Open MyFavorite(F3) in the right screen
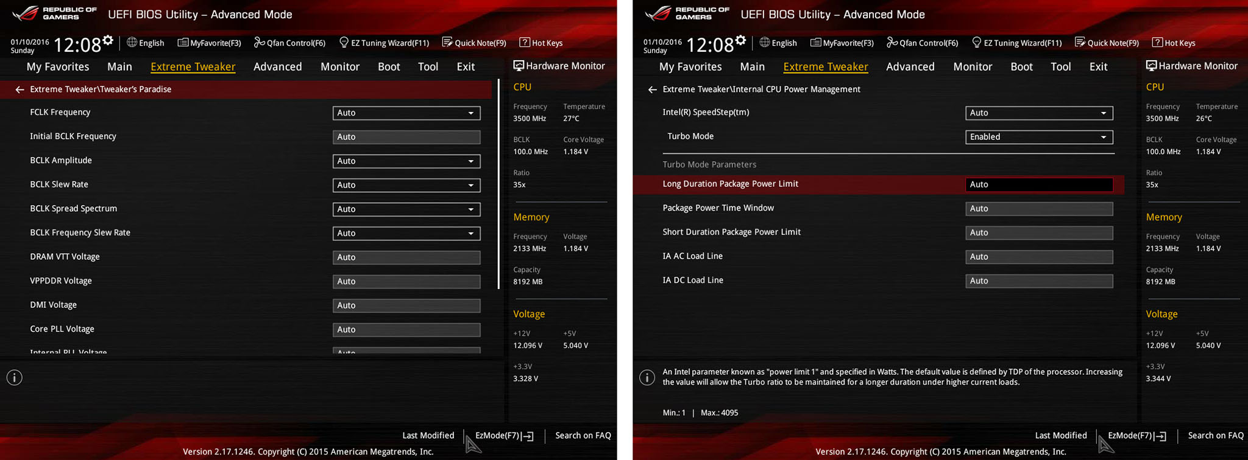The height and width of the screenshot is (460, 1248). pos(842,43)
